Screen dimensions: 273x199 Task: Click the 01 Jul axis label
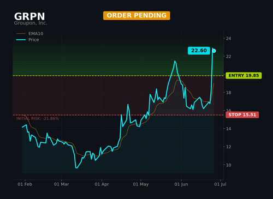220,184
